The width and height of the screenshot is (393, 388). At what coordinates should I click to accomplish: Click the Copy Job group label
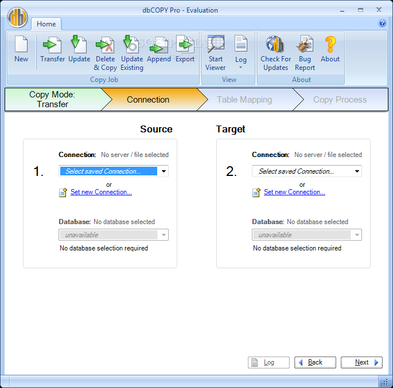click(104, 80)
